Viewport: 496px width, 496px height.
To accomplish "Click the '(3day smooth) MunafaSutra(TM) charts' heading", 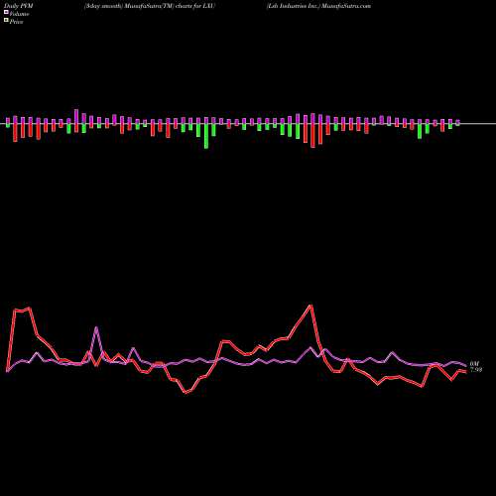I will point(150,6).
